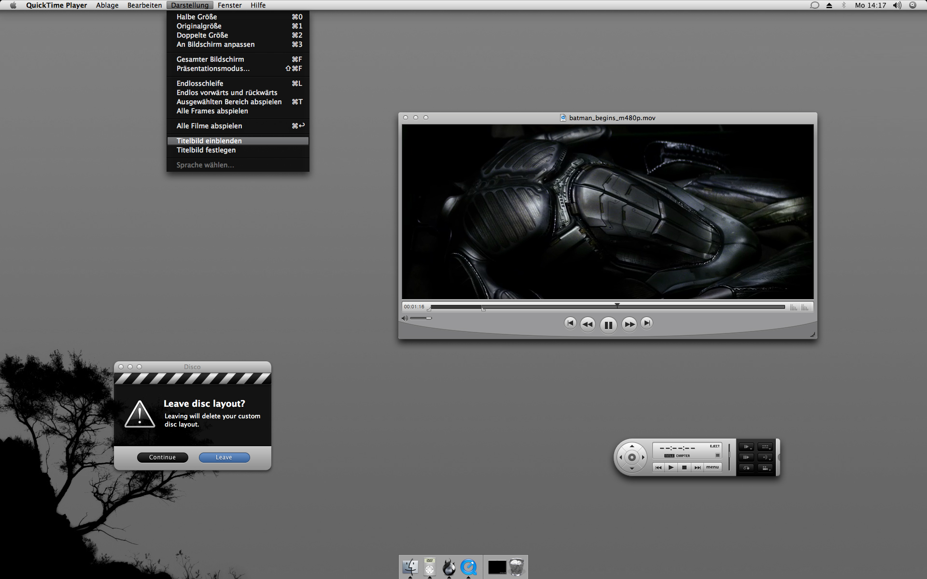This screenshot has height=579, width=927.
Task: Click Continue in Disco dialog
Action: coord(162,457)
